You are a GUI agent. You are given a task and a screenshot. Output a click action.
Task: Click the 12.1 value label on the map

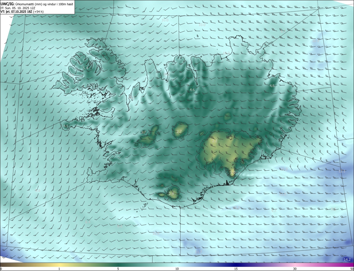click(342, 171)
